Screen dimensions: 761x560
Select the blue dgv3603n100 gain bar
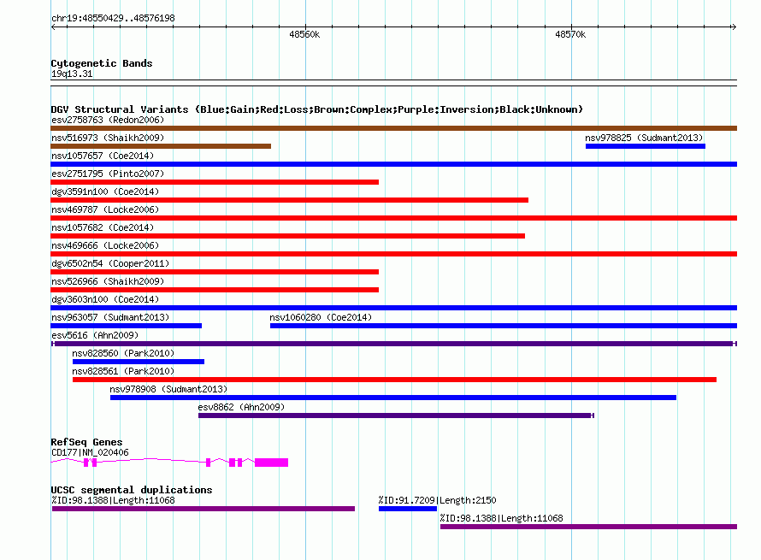pos(393,308)
